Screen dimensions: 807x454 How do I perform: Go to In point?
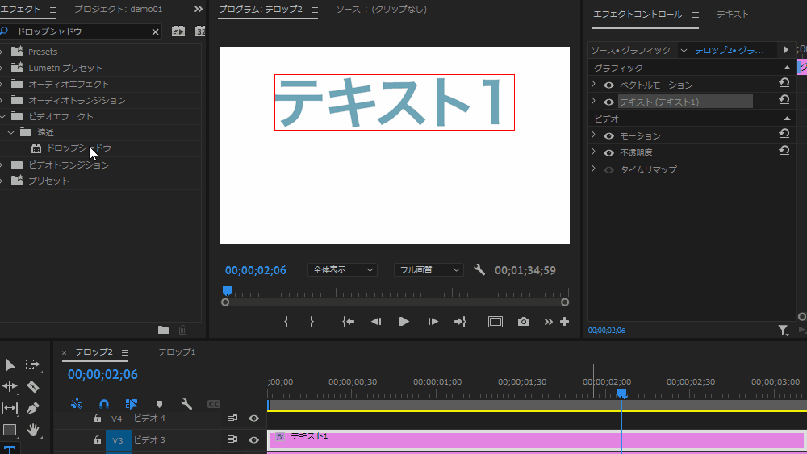[x=349, y=321]
